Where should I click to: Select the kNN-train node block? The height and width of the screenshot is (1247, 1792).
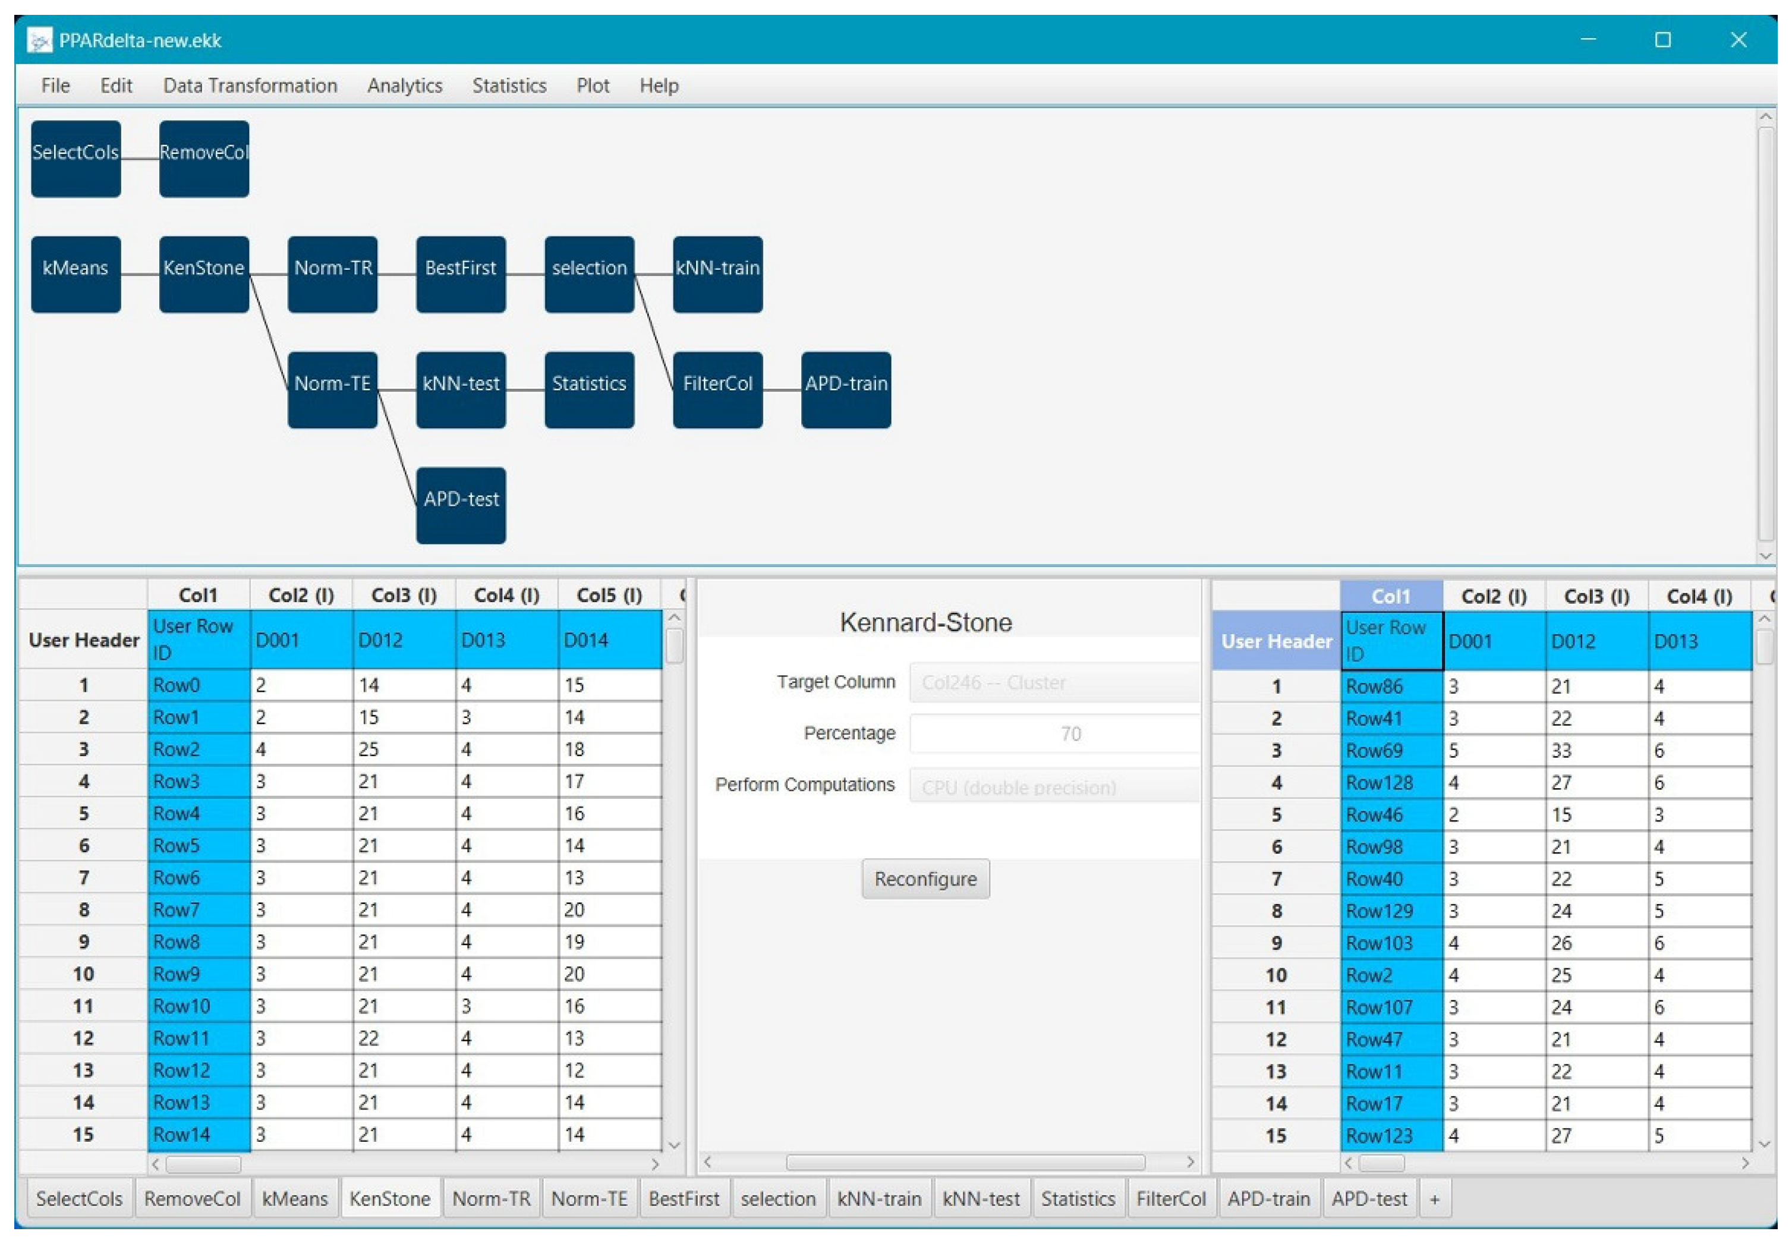click(x=717, y=274)
